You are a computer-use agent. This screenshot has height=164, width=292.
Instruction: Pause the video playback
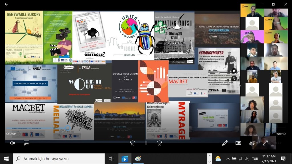pyautogui.click(x=146, y=143)
